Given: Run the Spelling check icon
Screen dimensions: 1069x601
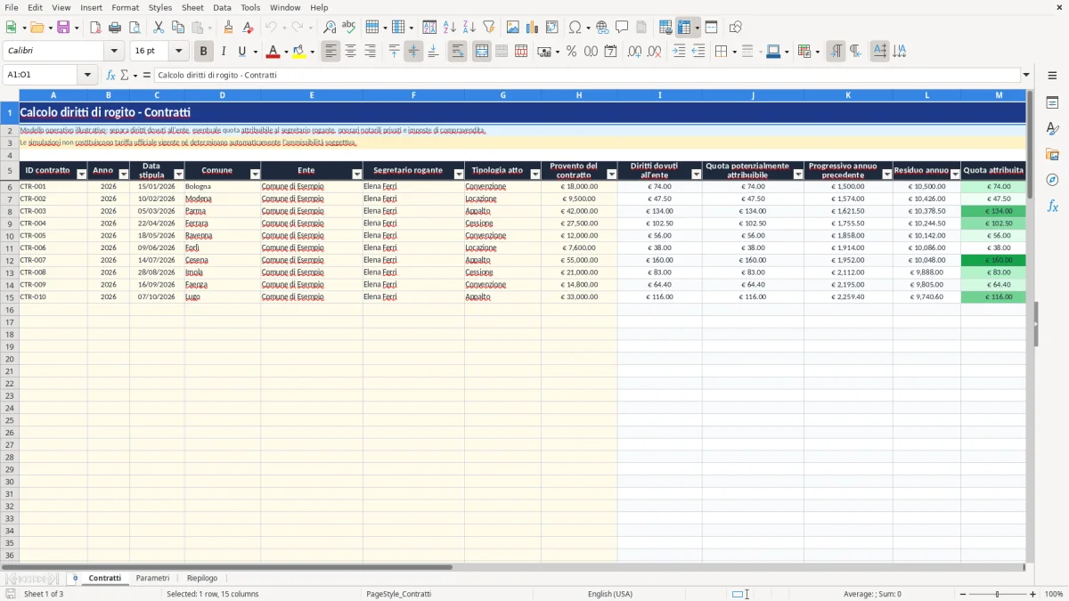Looking at the screenshot, I should click(x=349, y=28).
